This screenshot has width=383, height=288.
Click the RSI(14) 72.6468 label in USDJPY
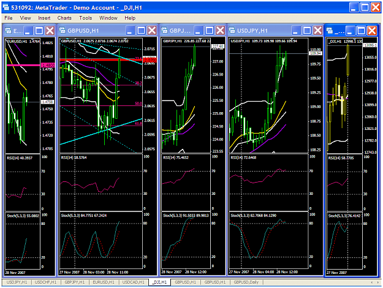tap(243, 157)
